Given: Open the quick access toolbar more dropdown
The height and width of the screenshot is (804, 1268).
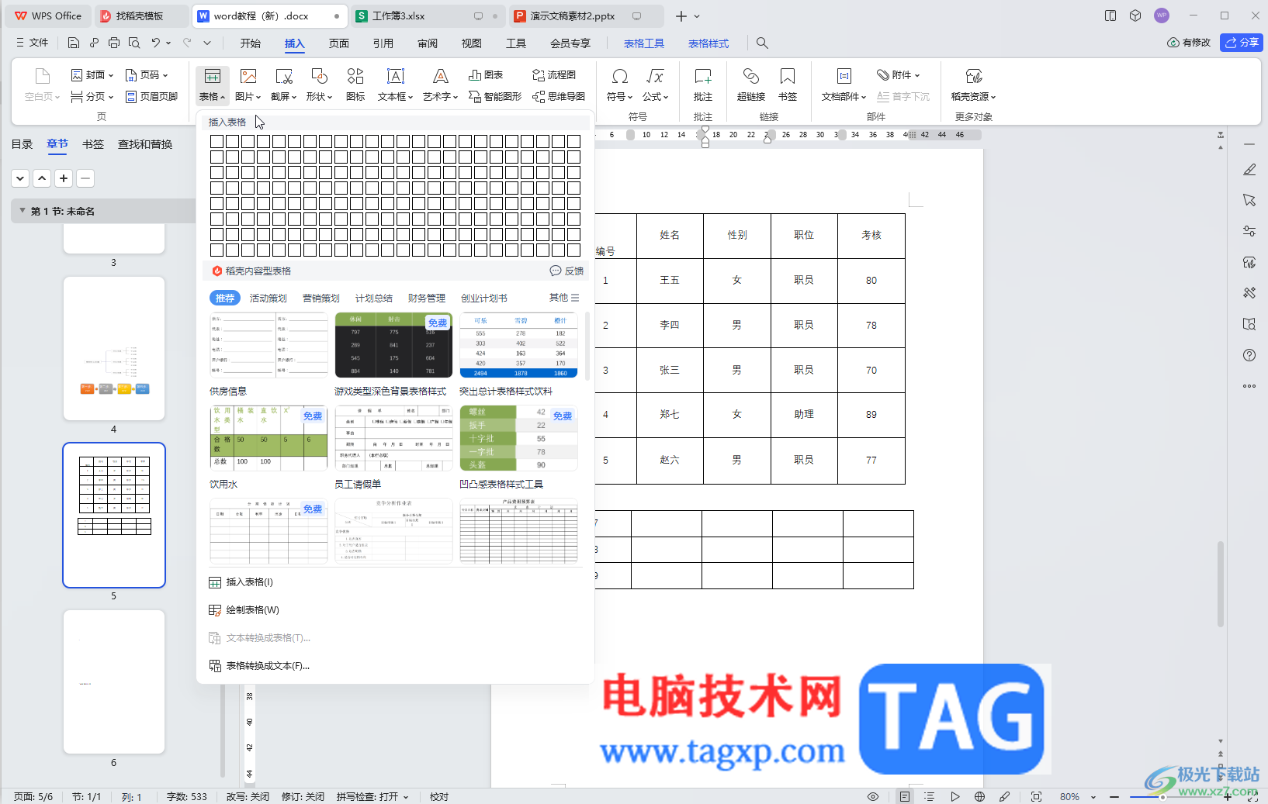Looking at the screenshot, I should (207, 43).
